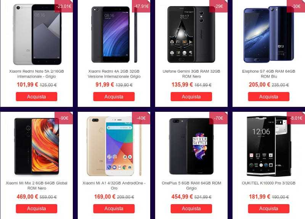
Task: Click Acquista below Elephone S7 price
Action: 269,97
